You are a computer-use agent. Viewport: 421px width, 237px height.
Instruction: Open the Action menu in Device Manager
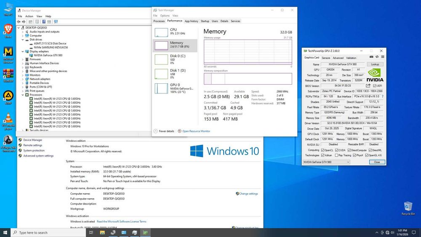pyautogui.click(x=29, y=16)
